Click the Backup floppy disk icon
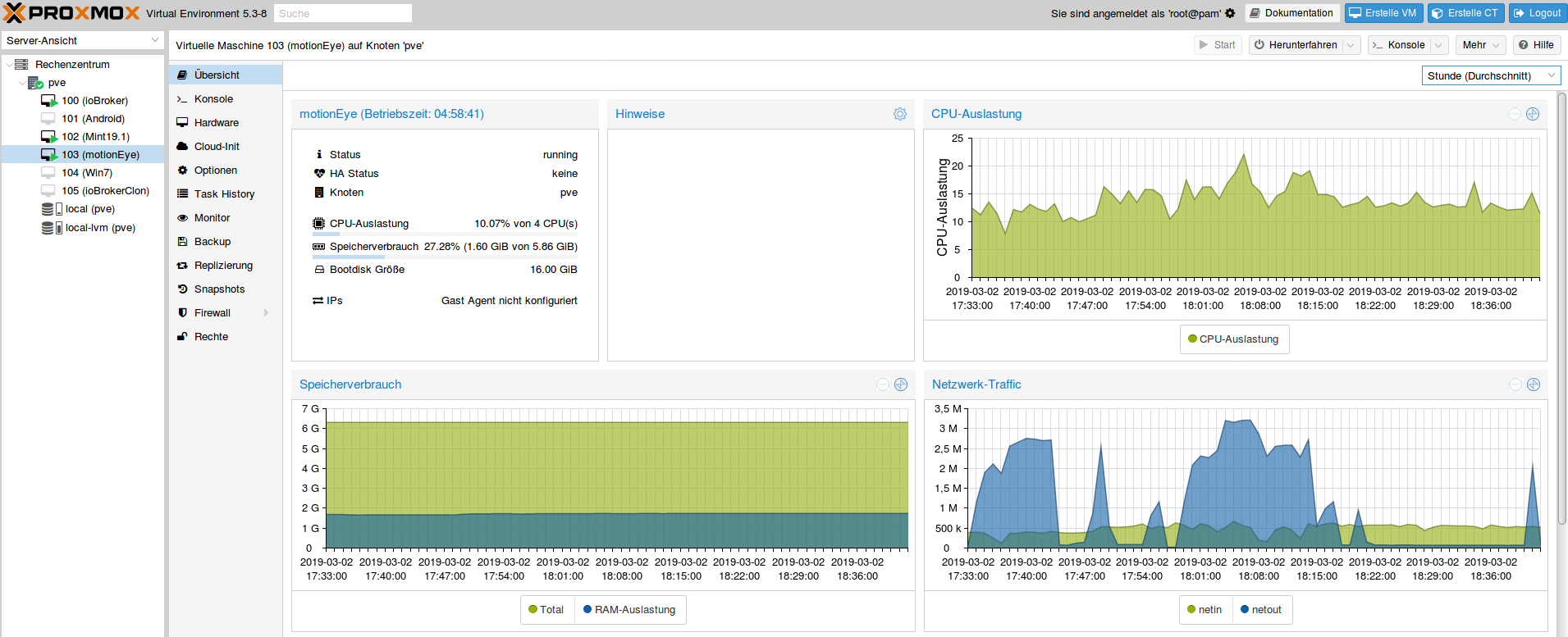The width and height of the screenshot is (1568, 637). 182,242
